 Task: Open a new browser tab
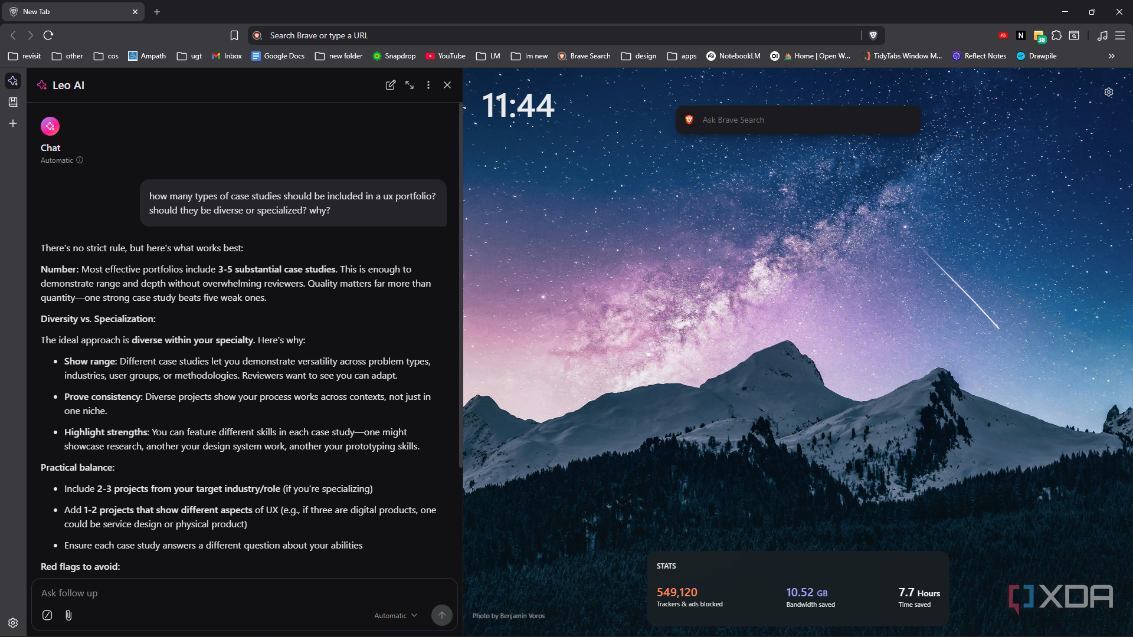pos(157,12)
